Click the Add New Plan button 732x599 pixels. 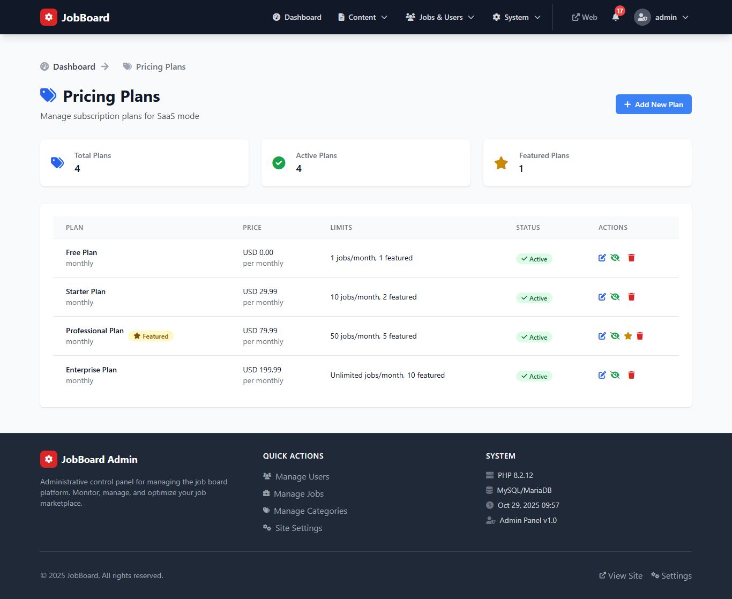pos(653,104)
